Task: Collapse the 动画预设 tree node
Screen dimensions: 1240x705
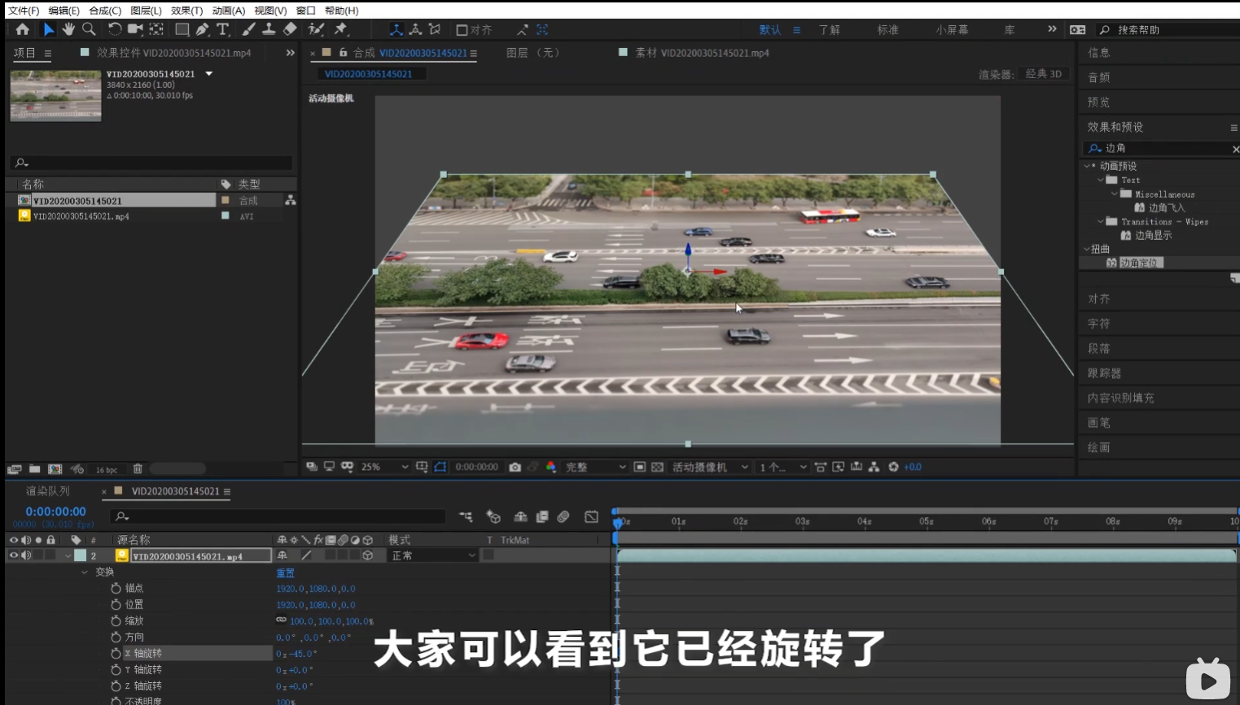Action: point(1086,166)
